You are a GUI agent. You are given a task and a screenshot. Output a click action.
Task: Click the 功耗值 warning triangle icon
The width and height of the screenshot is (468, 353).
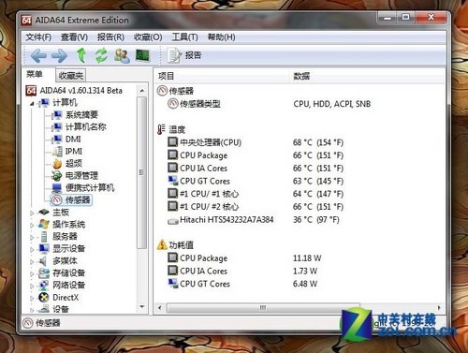tap(162, 244)
